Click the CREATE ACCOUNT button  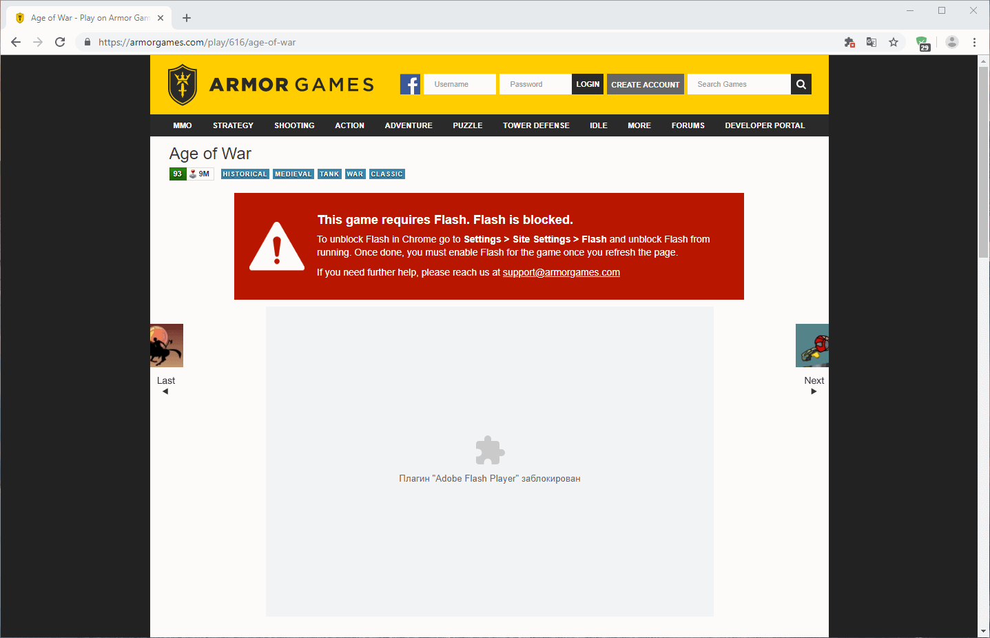[646, 84]
